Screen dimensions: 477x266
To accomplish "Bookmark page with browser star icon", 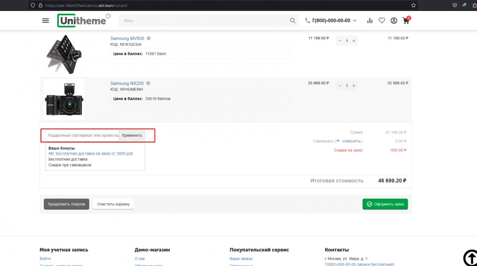I will coord(413,5).
